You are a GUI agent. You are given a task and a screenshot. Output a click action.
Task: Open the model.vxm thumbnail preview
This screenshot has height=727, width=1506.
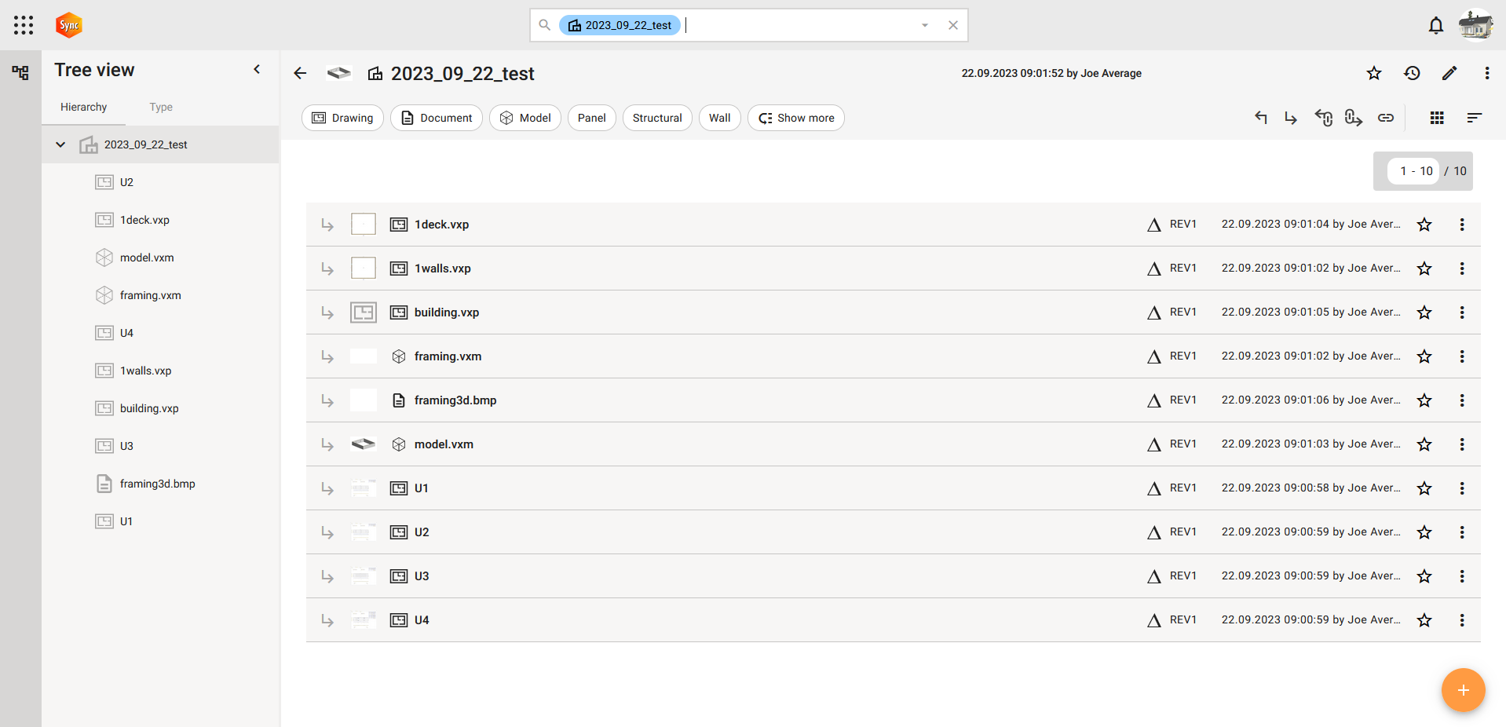tap(363, 444)
